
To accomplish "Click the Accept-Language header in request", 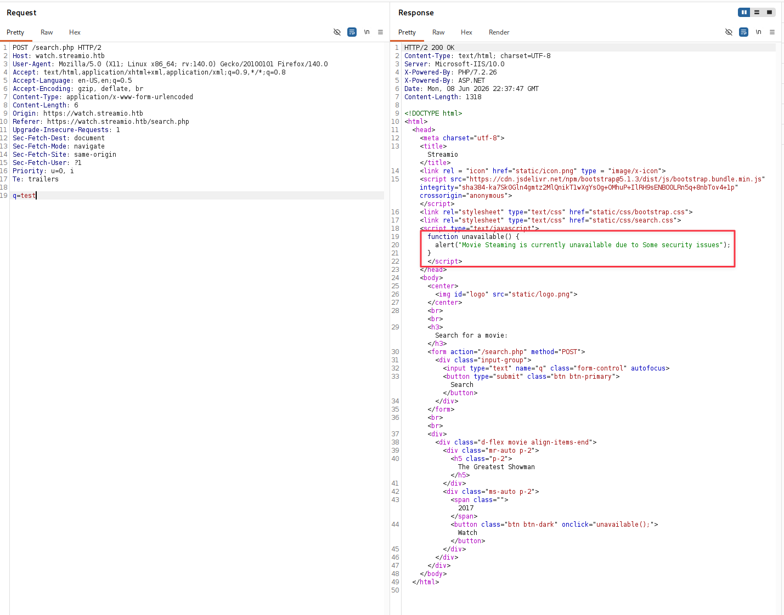I will [x=72, y=81].
